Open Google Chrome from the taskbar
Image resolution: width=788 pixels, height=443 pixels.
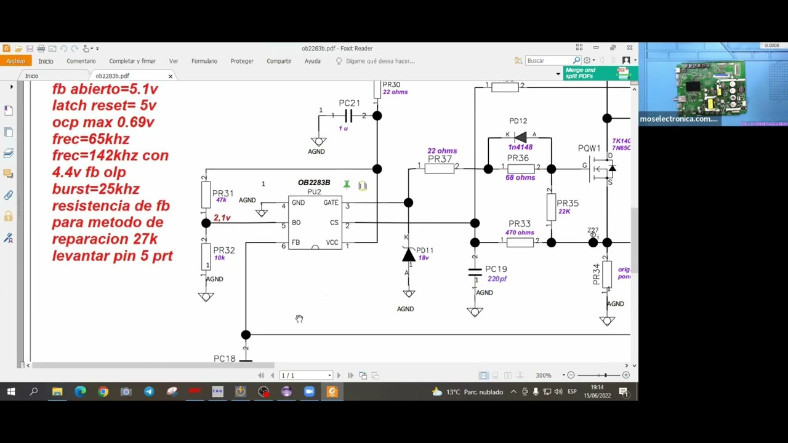click(103, 392)
